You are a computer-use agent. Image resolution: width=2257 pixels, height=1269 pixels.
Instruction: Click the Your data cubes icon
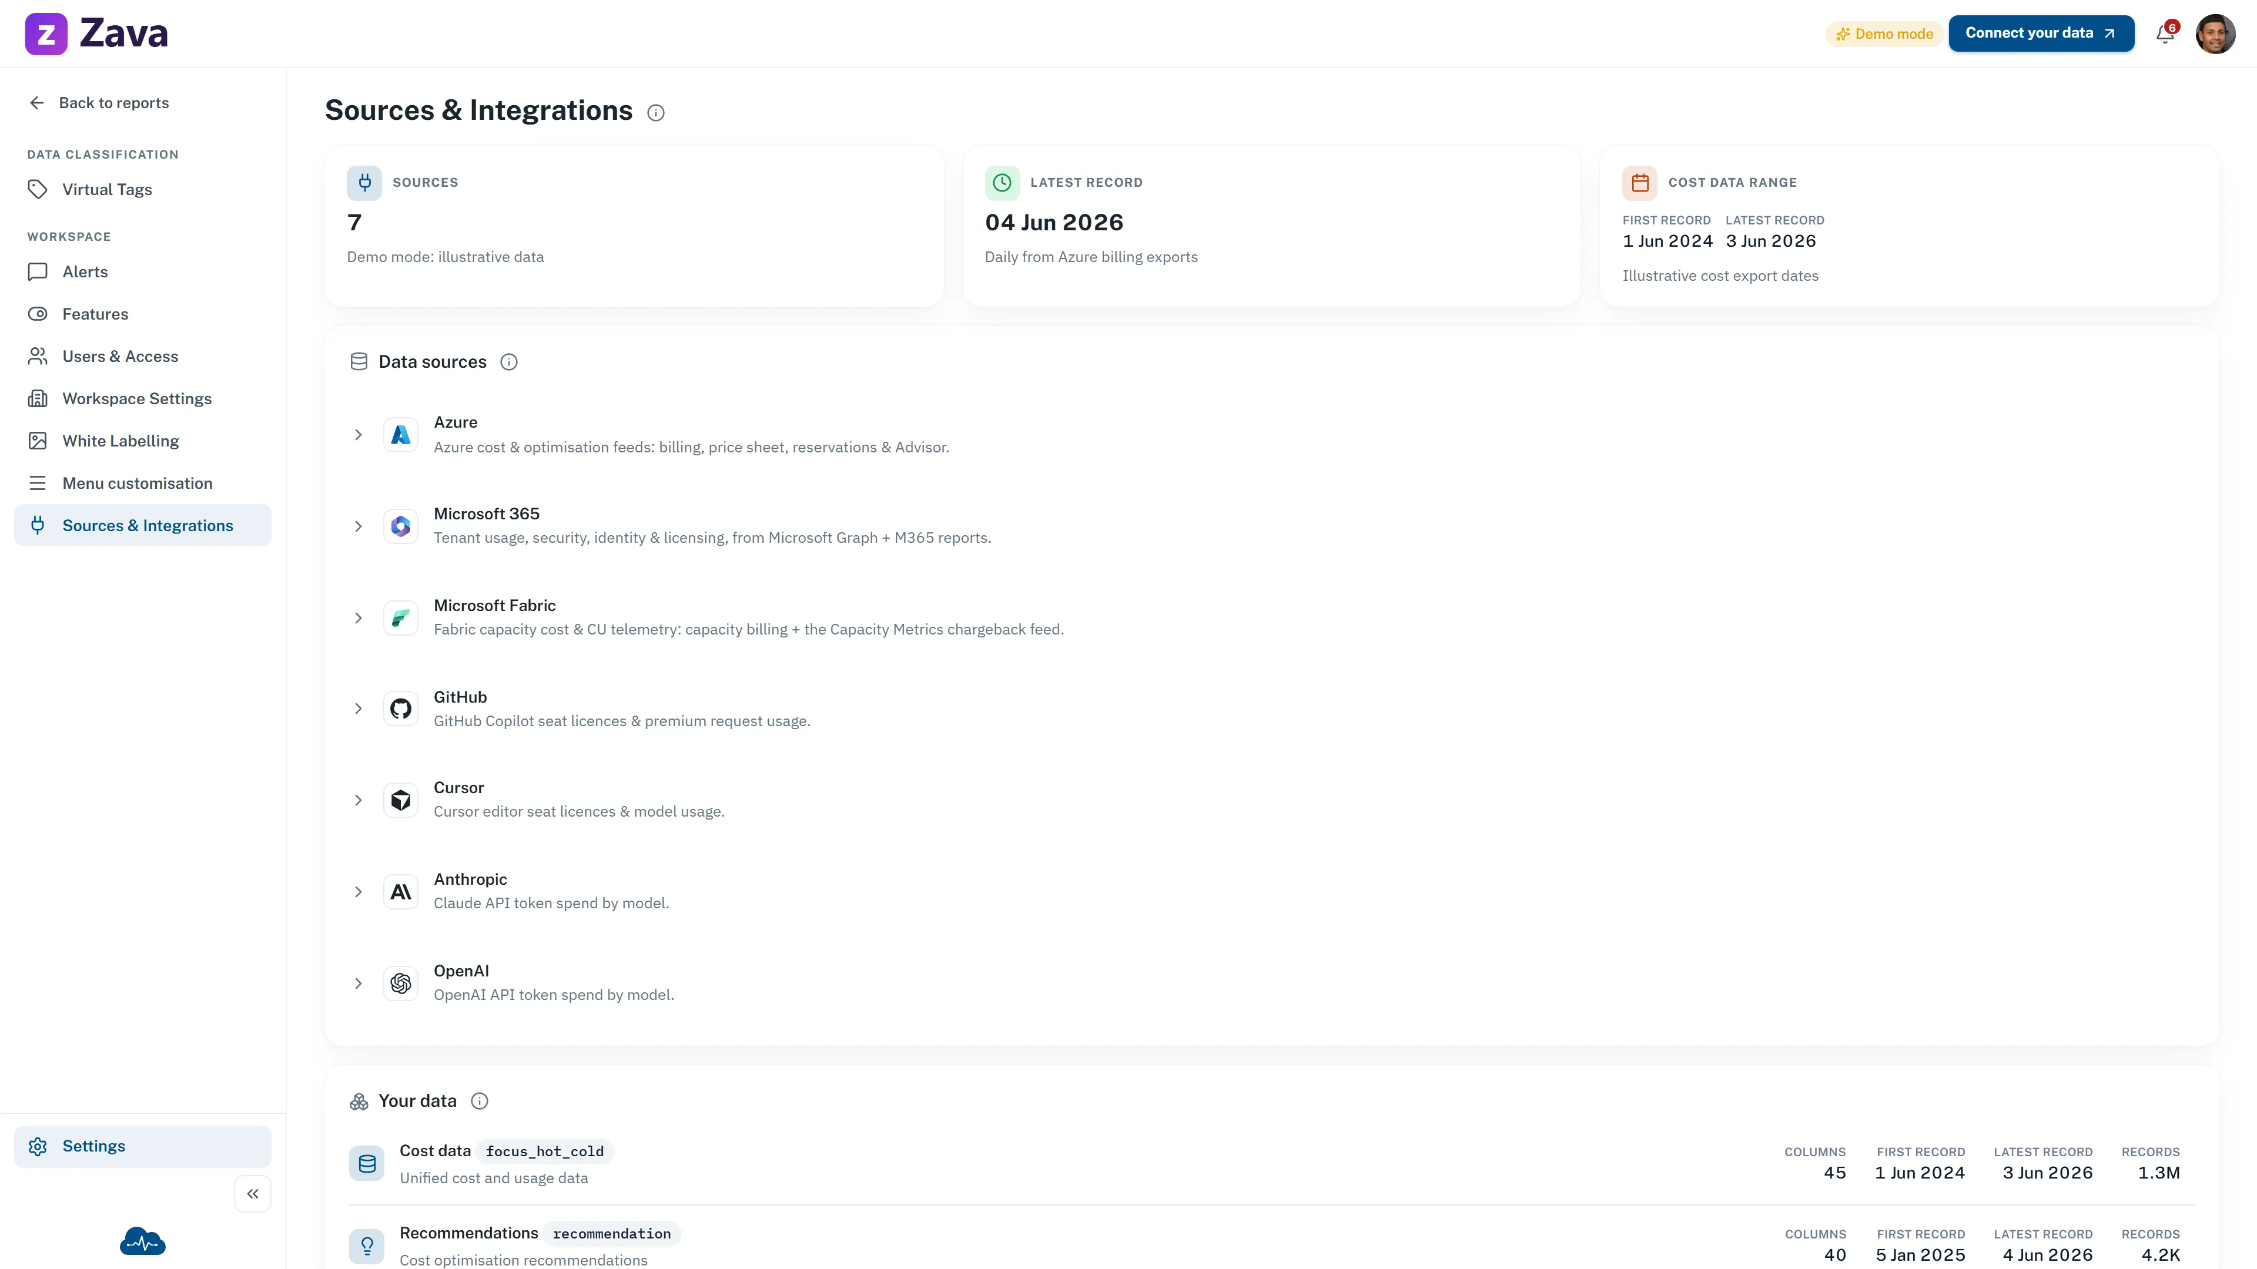359,1102
